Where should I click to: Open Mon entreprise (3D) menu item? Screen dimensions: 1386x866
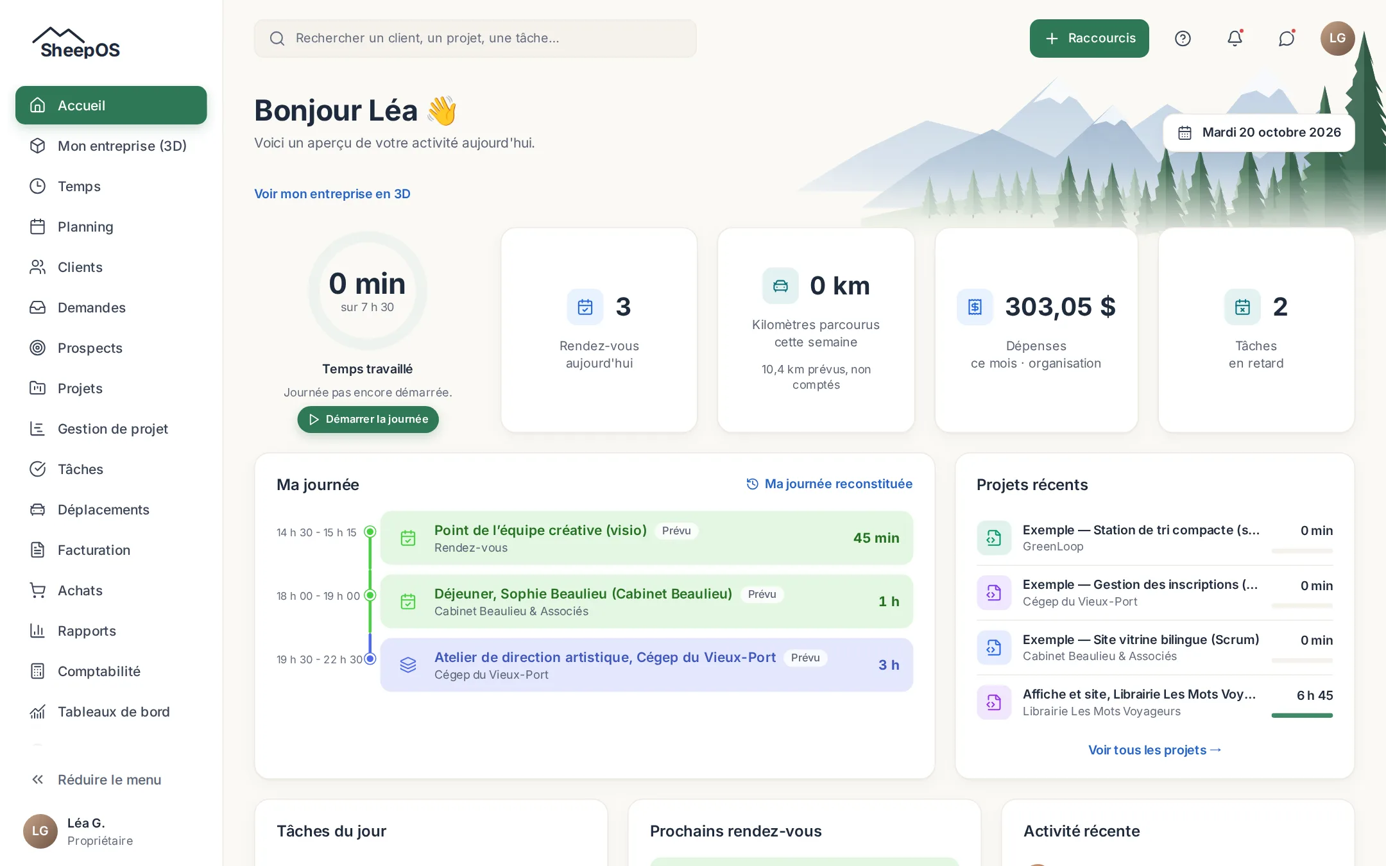111,146
